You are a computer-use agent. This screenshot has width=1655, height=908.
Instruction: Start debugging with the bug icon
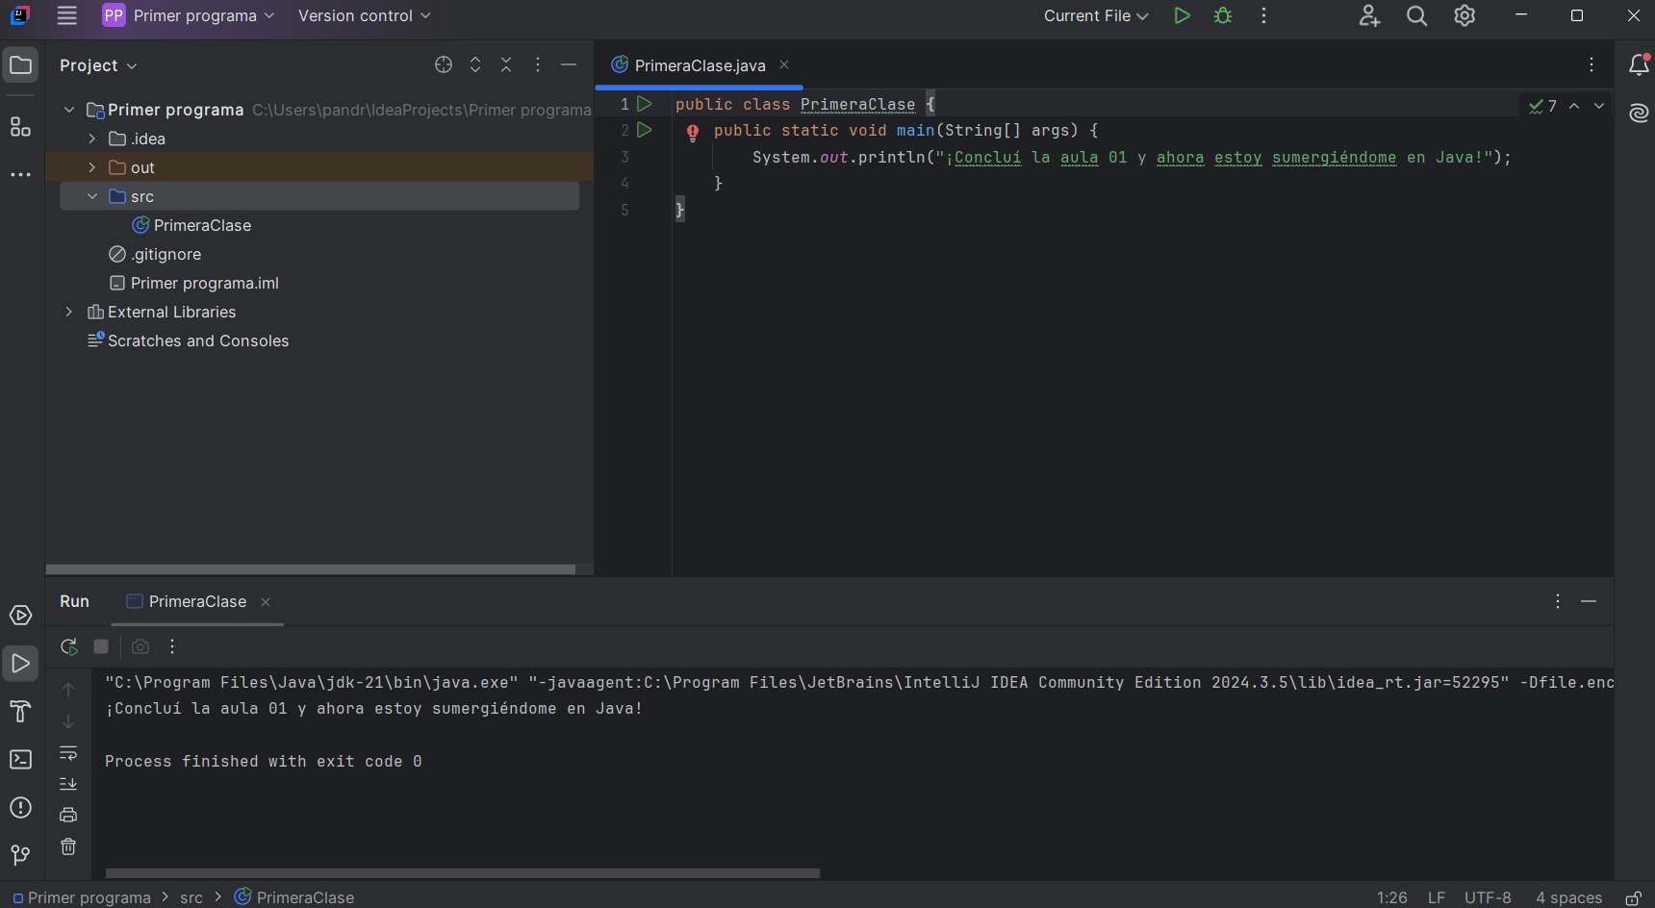point(1223,15)
